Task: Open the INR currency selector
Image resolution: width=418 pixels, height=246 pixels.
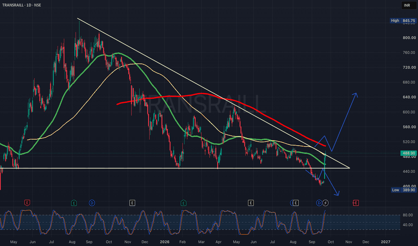Action: [x=408, y=5]
